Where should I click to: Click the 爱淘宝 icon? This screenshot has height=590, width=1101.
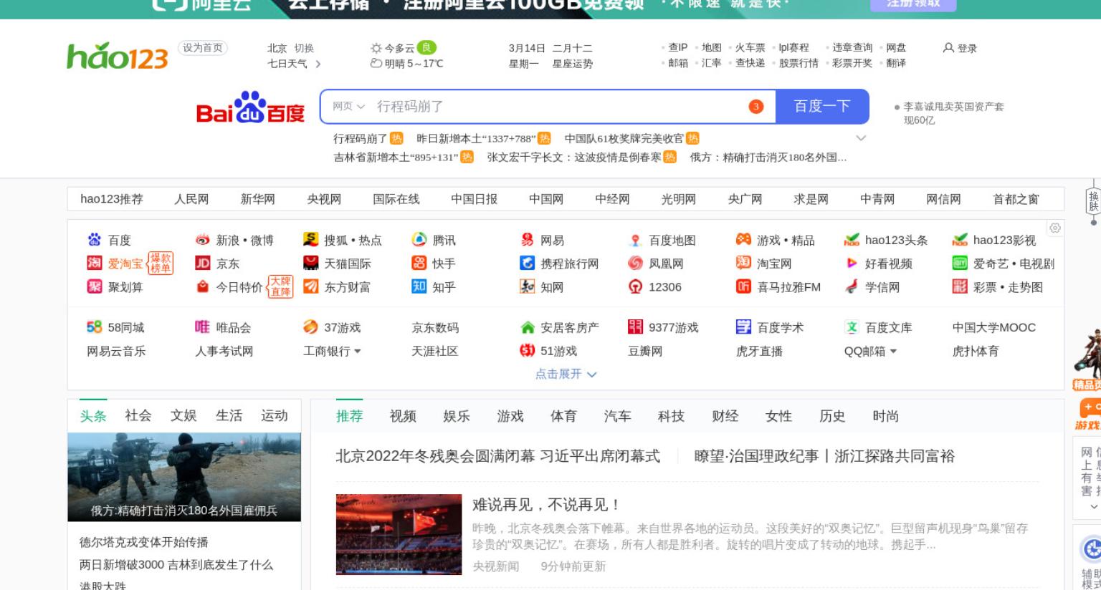(x=95, y=263)
